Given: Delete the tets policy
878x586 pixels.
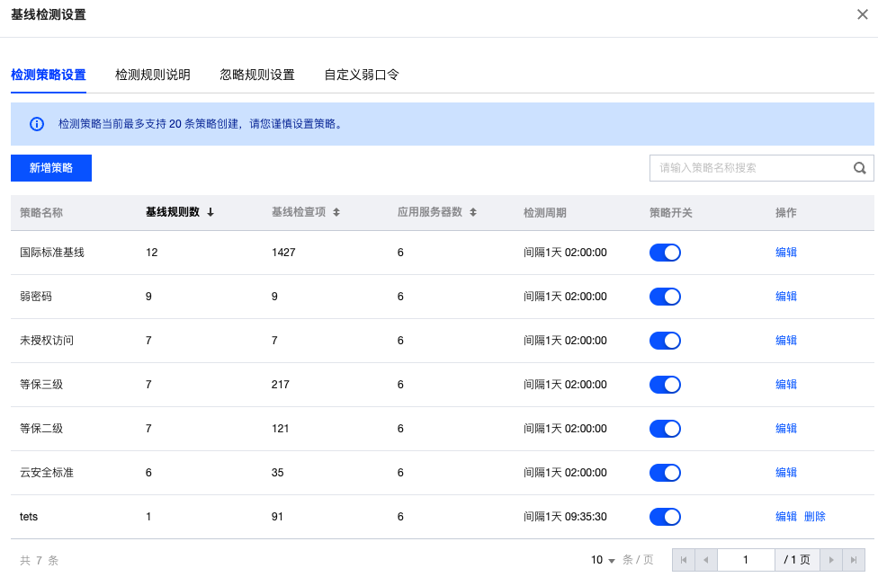Looking at the screenshot, I should click(x=815, y=517).
